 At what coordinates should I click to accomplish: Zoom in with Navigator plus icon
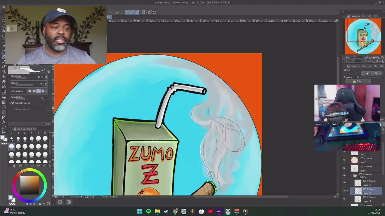click(x=370, y=57)
